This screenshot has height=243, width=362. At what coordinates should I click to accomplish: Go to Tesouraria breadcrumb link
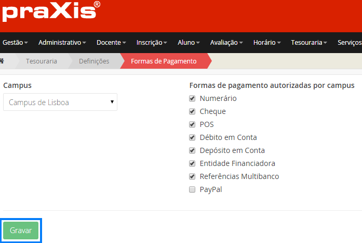coord(42,61)
